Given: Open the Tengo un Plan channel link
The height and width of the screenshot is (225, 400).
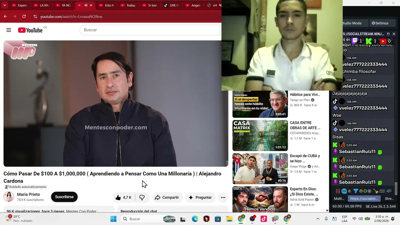Looking at the screenshot, I should 300,100.
